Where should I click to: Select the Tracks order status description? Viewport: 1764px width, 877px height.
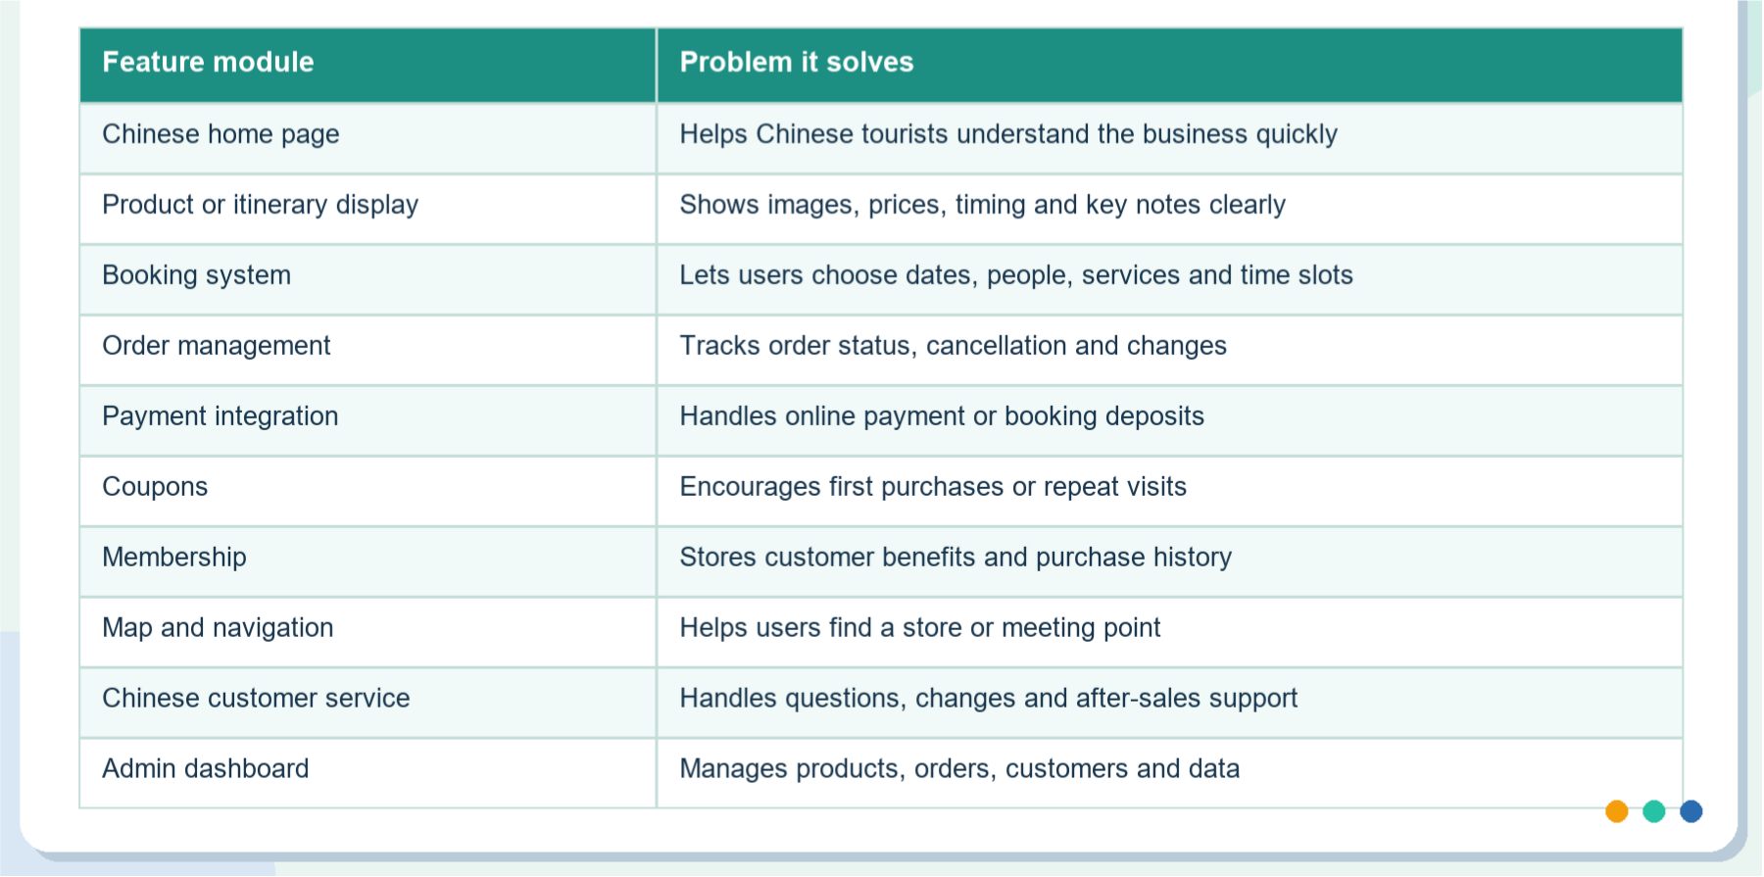tap(953, 346)
